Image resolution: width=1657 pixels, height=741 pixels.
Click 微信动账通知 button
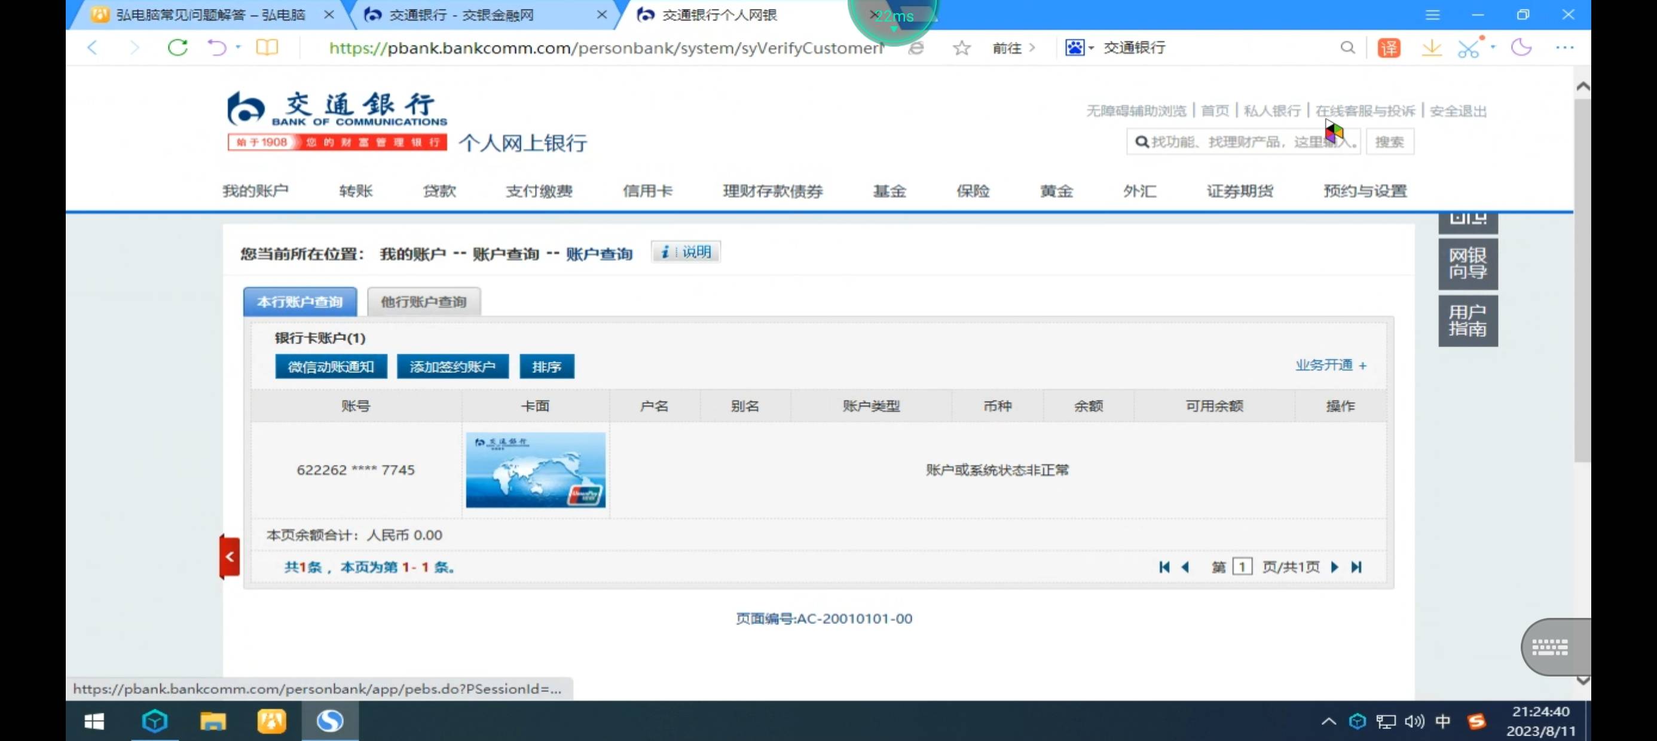(x=331, y=367)
